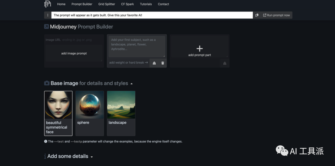Click add prompt part label
This screenshot has height=166, width=335.
tap(199, 55)
